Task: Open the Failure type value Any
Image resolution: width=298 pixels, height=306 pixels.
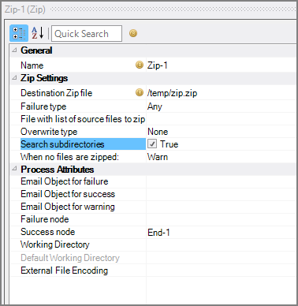Action: [x=155, y=106]
